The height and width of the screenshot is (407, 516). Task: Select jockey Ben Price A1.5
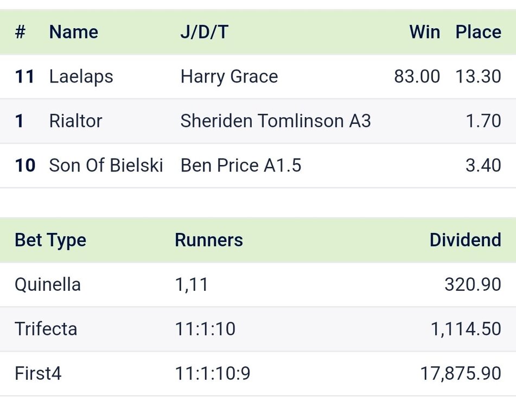[240, 165]
